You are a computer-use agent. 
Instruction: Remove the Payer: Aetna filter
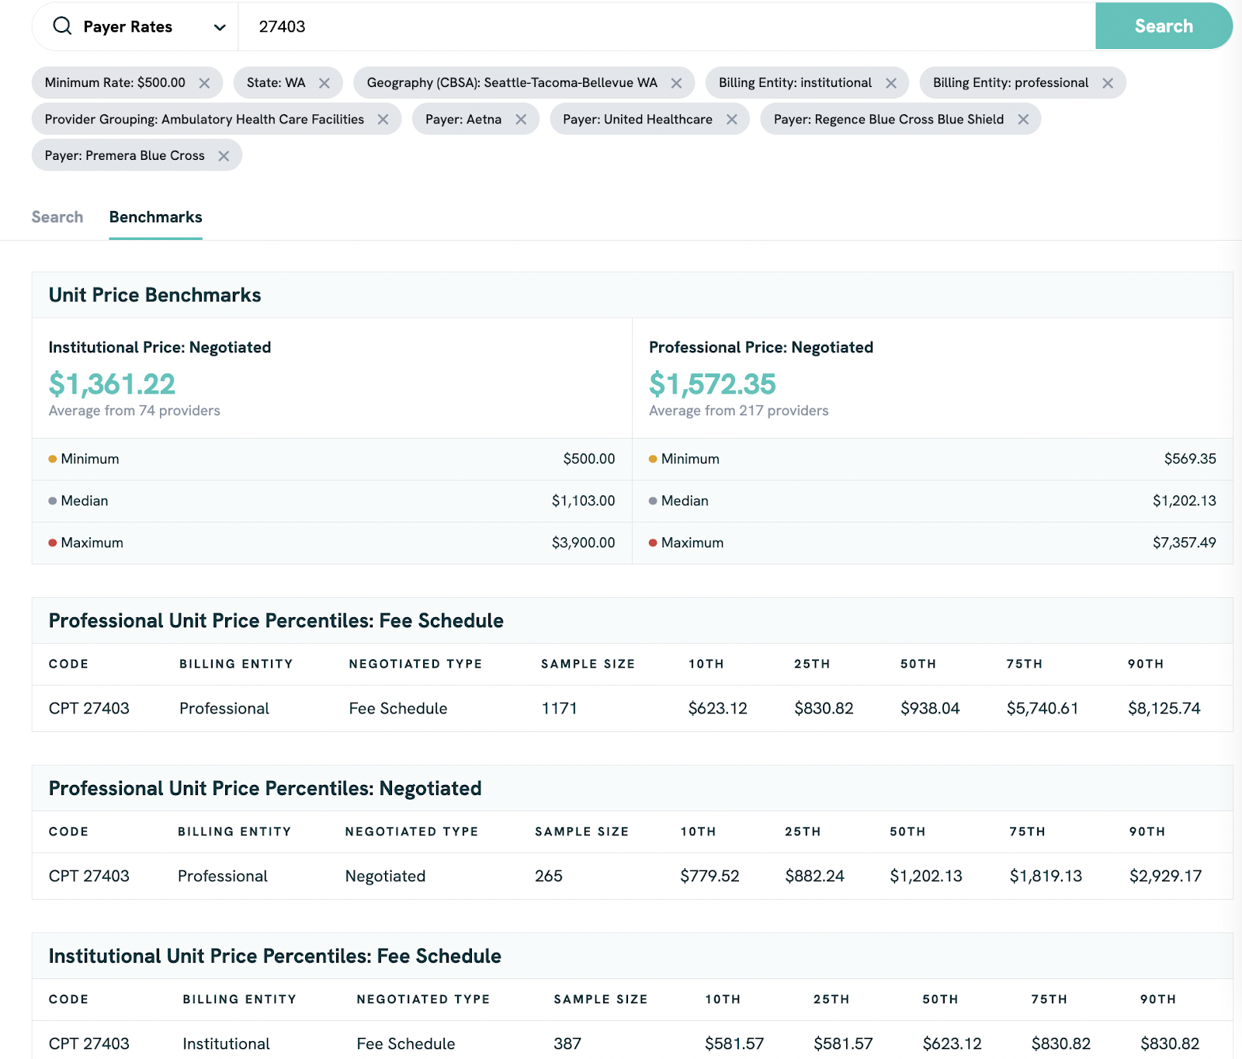[x=521, y=120]
